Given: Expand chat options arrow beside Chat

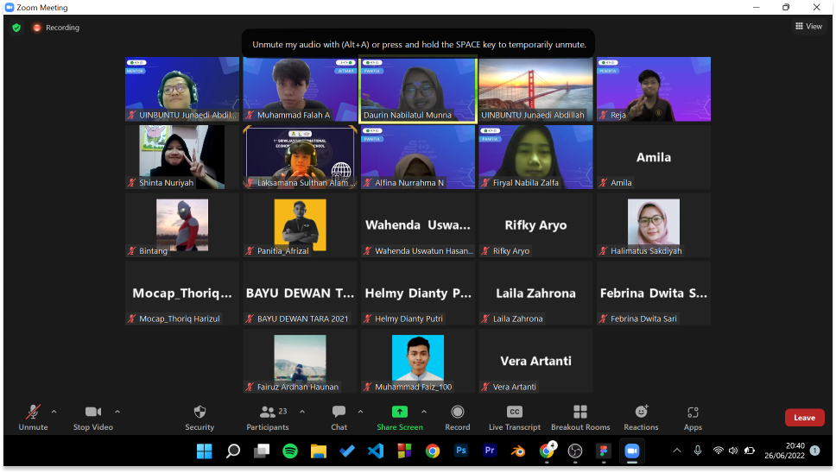Looking at the screenshot, I should (361, 412).
